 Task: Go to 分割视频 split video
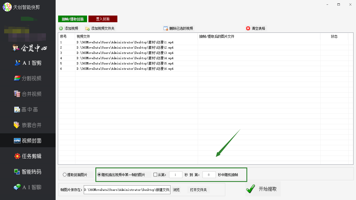28,78
